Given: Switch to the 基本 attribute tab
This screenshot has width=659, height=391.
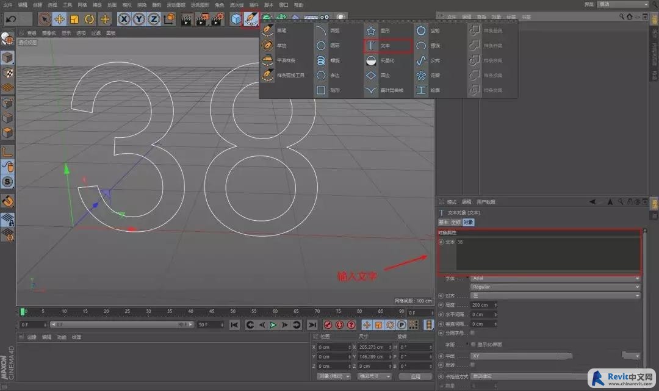Looking at the screenshot, I should (x=444, y=222).
